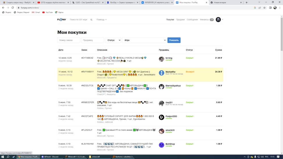Click order #L4V1NVHM

pyautogui.click(x=87, y=144)
